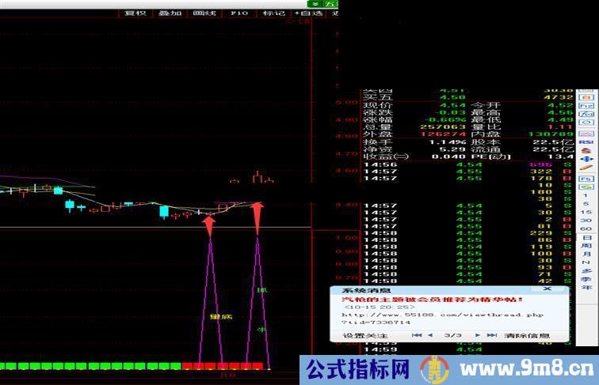
Task: Open the F10 company info tab
Action: (238, 13)
